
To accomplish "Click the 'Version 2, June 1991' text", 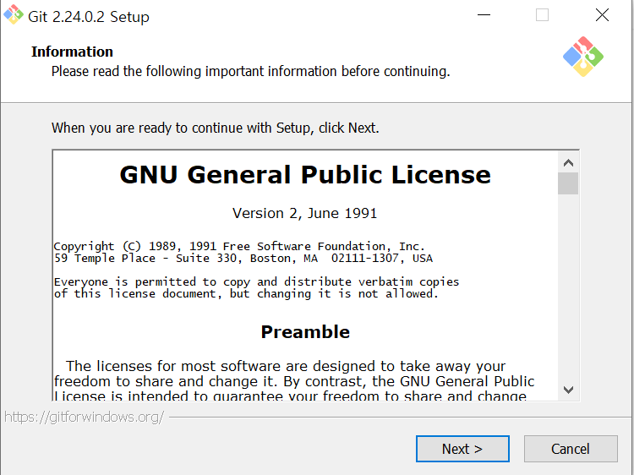I will pos(304,213).
